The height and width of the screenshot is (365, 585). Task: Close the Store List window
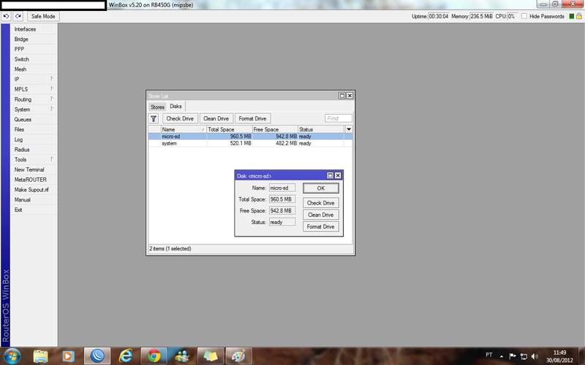[350, 96]
